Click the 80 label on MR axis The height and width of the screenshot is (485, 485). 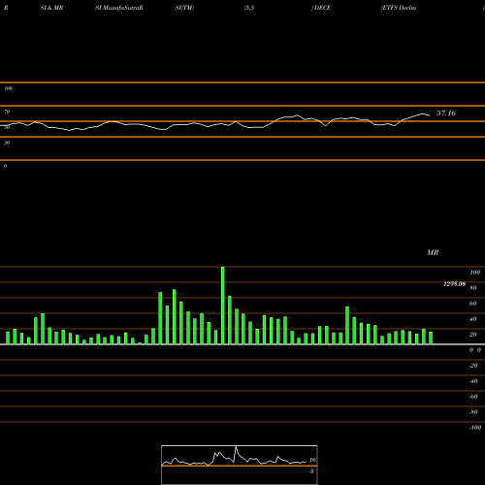473,288
